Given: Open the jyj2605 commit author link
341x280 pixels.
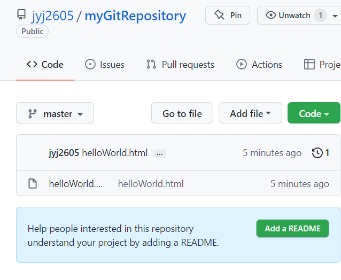Looking at the screenshot, I should coord(64,153).
